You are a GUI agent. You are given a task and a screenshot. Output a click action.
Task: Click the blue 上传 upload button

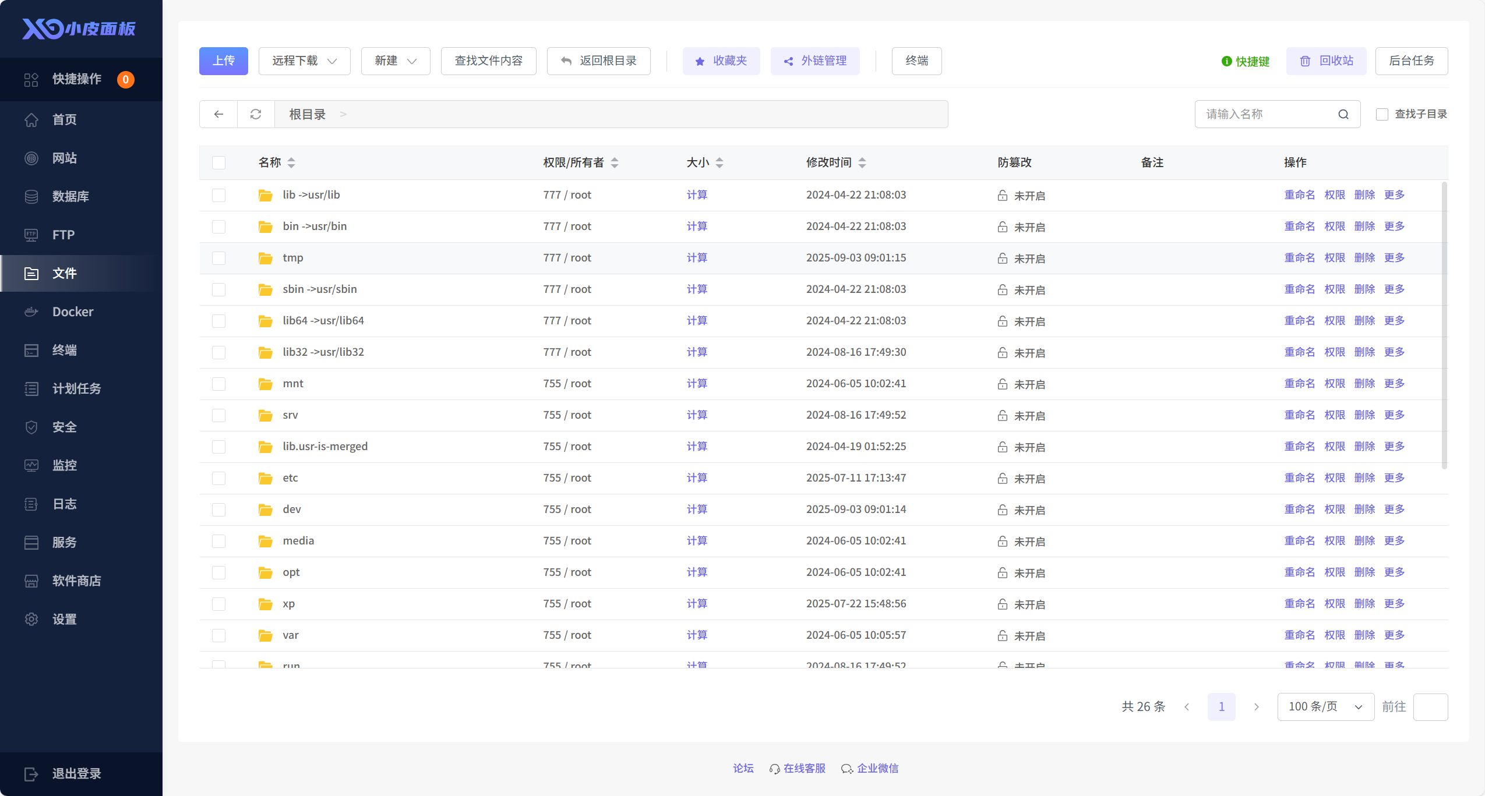tap(224, 61)
